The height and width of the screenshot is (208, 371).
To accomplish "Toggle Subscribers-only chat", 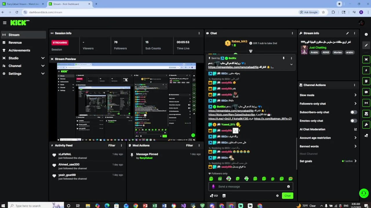I will pyautogui.click(x=354, y=112).
